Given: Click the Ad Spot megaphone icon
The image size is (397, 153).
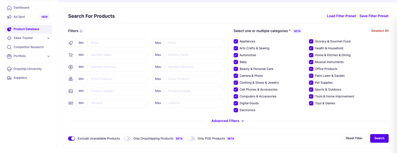Looking at the screenshot, I should tap(9, 17).
